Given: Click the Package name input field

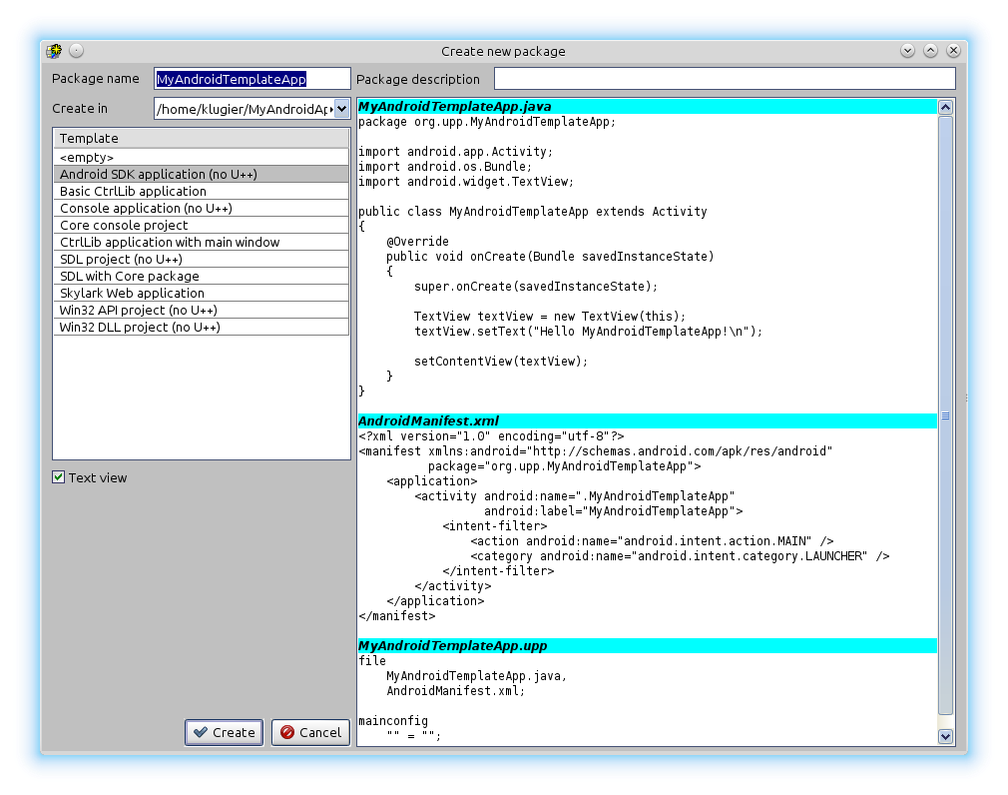Looking at the screenshot, I should point(252,79).
